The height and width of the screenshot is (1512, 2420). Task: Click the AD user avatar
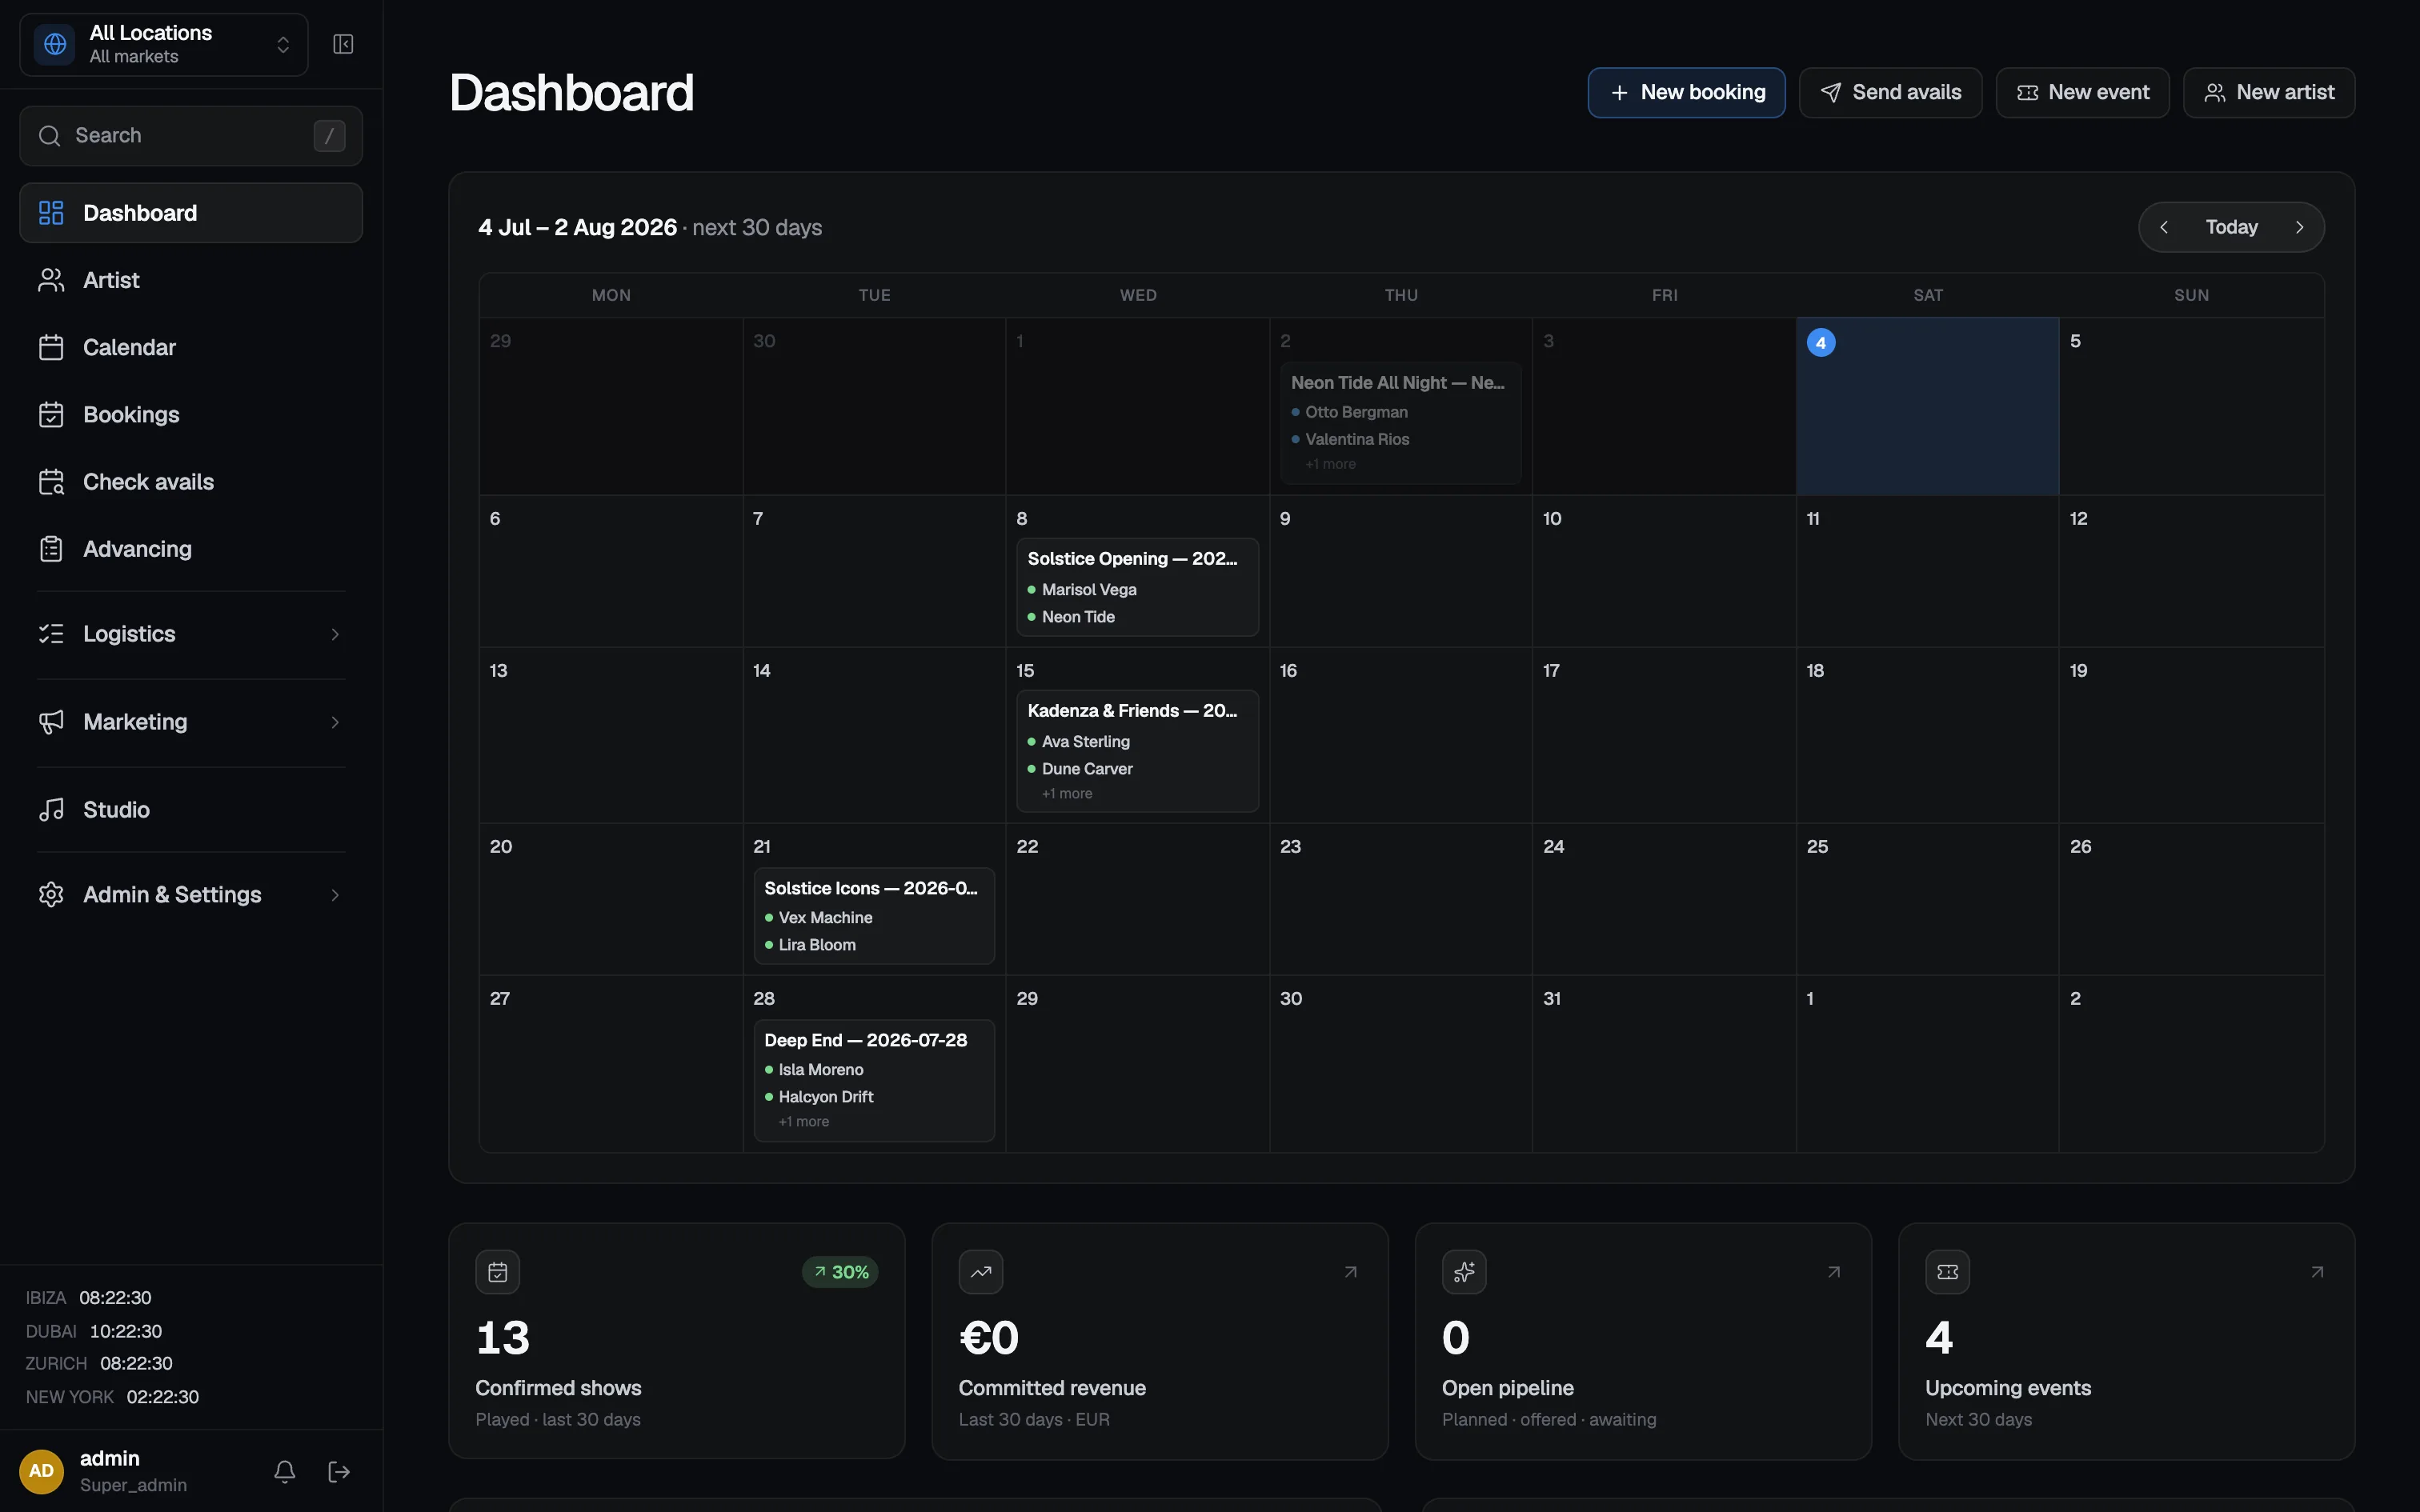tap(41, 1471)
